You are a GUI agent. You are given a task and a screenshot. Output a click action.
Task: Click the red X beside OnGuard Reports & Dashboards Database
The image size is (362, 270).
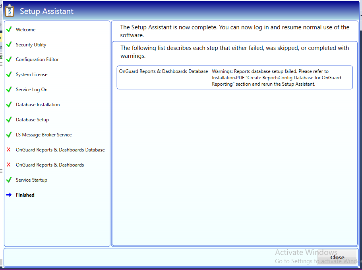[x=9, y=150]
